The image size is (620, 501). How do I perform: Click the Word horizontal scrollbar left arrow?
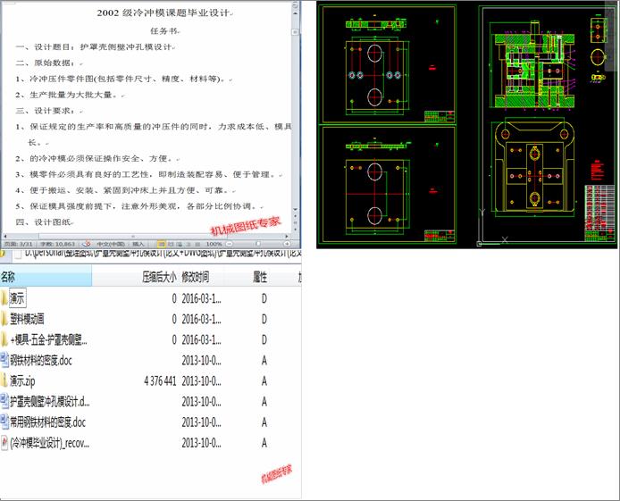coord(5,237)
